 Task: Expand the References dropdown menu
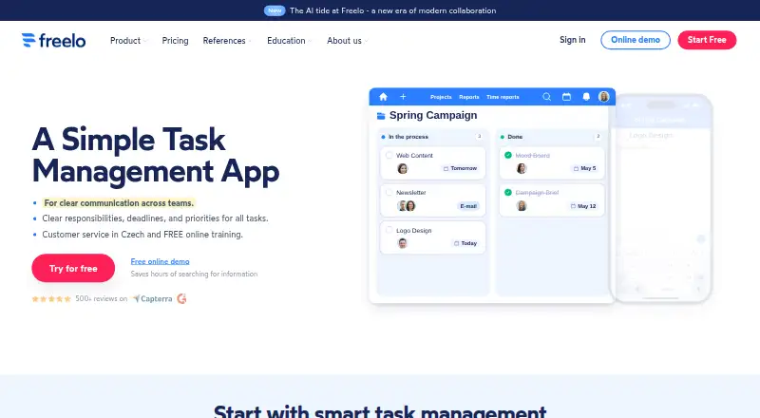[227, 41]
